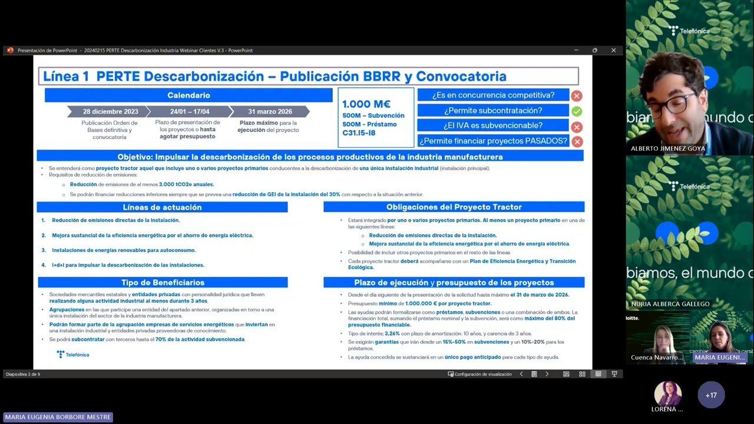This screenshot has height=424, width=754.
Task: Click the 'Calendario' header on slide
Action: (x=188, y=95)
